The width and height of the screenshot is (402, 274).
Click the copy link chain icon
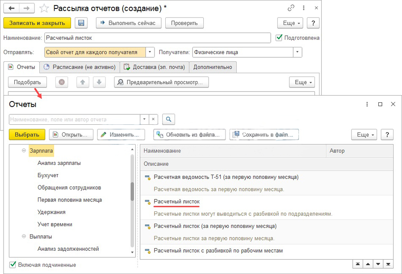pos(291,8)
